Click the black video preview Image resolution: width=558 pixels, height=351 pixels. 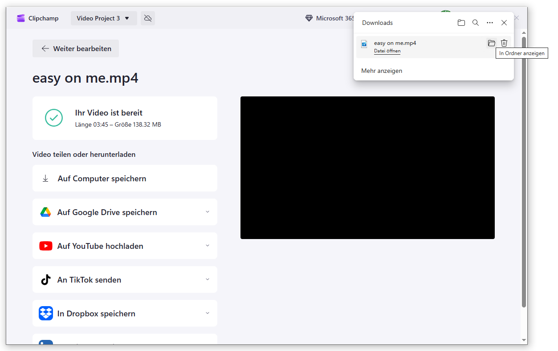(x=367, y=168)
